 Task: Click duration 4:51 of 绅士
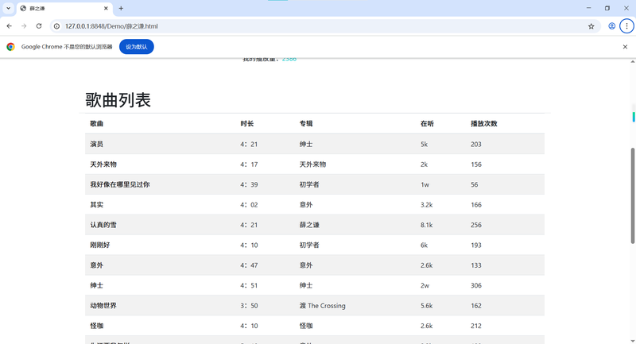(249, 285)
